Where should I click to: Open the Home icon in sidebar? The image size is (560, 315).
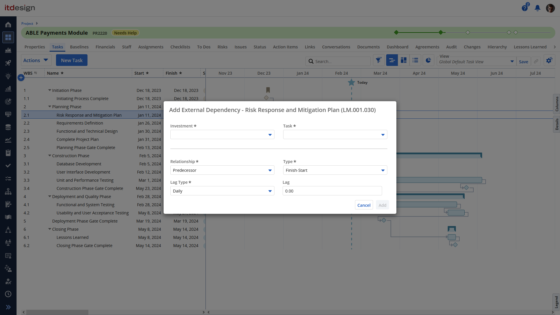[8, 24]
